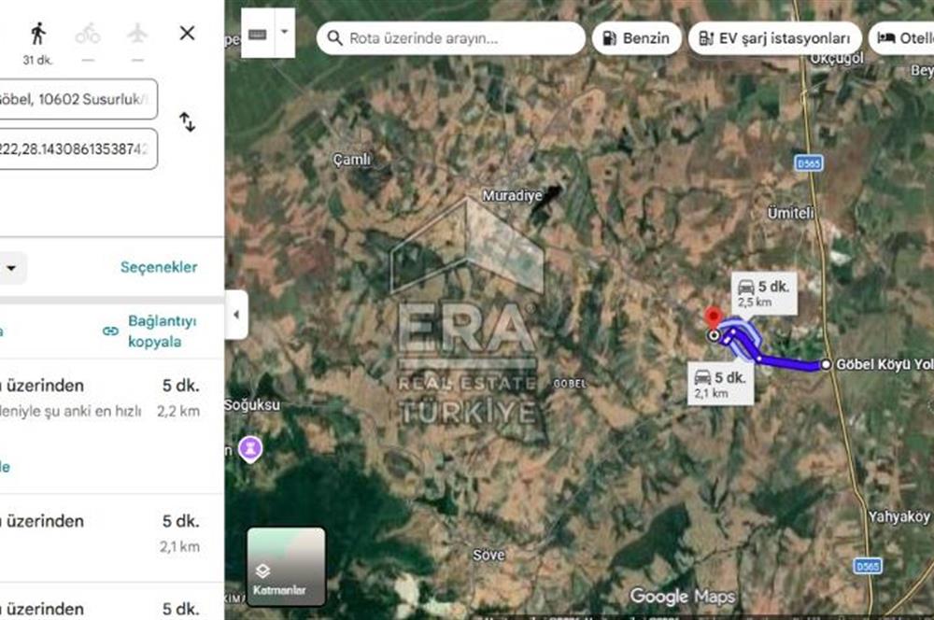Filter by Benzin gas stations chip
934x620 pixels.
pos(636,38)
